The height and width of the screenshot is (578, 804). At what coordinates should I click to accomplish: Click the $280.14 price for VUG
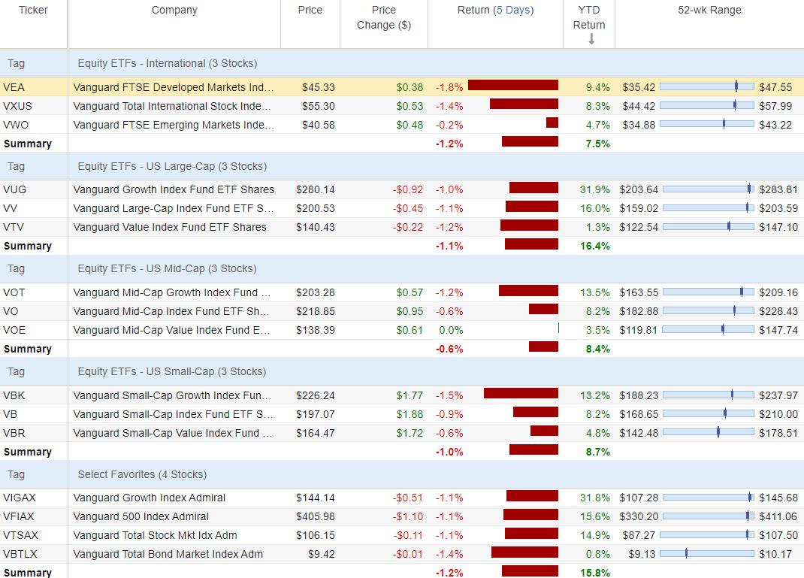[316, 189]
